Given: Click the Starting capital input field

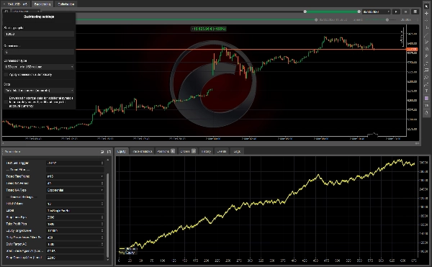Looking at the screenshot, I should click(x=39, y=34).
